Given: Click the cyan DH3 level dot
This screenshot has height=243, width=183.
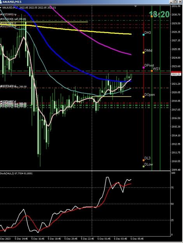Looking at the screenshot, I should point(144,35).
